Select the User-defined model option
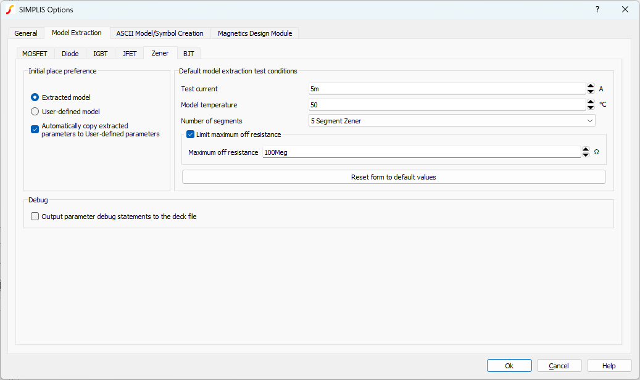The height and width of the screenshot is (380, 640). coord(35,112)
